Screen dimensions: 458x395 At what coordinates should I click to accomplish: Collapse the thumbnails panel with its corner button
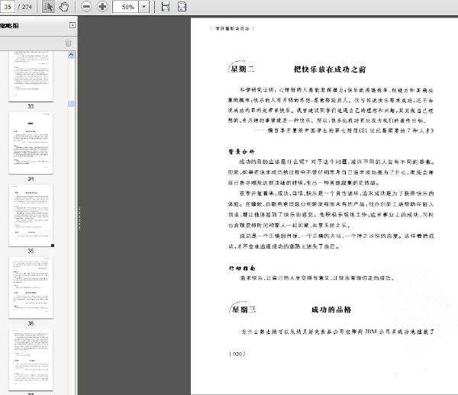click(73, 25)
